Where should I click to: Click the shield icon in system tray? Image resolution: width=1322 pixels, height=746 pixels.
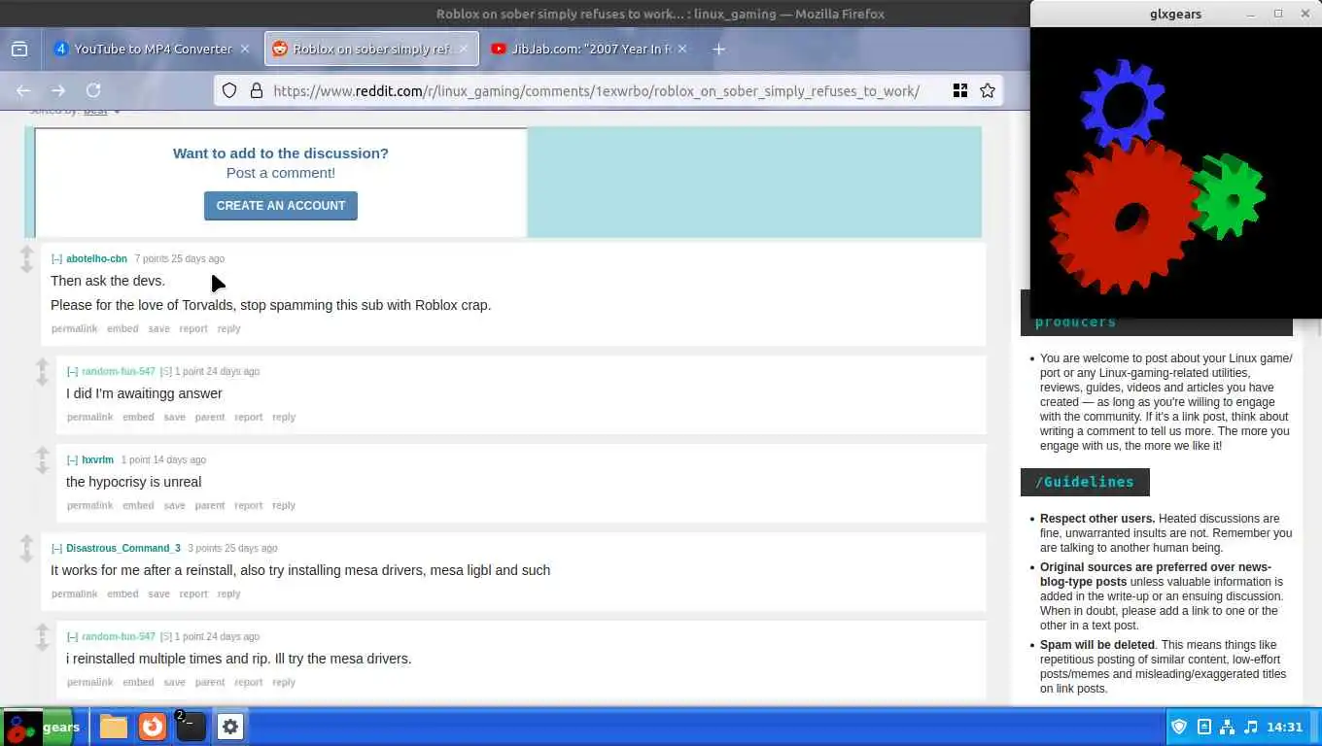(x=1179, y=727)
